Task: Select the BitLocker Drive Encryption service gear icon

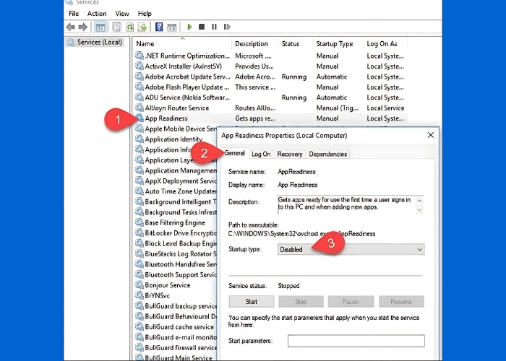Action: 140,233
